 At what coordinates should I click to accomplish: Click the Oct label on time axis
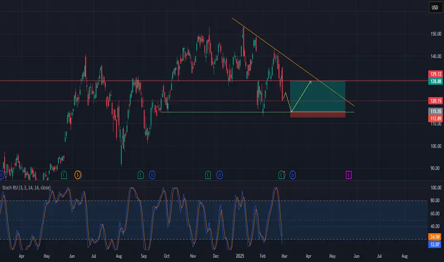167,256
